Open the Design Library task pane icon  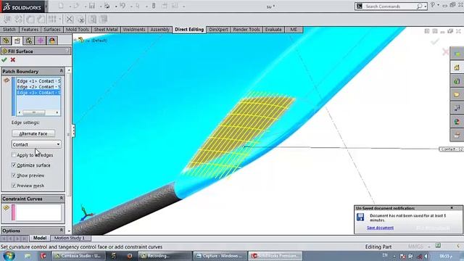(x=457, y=81)
